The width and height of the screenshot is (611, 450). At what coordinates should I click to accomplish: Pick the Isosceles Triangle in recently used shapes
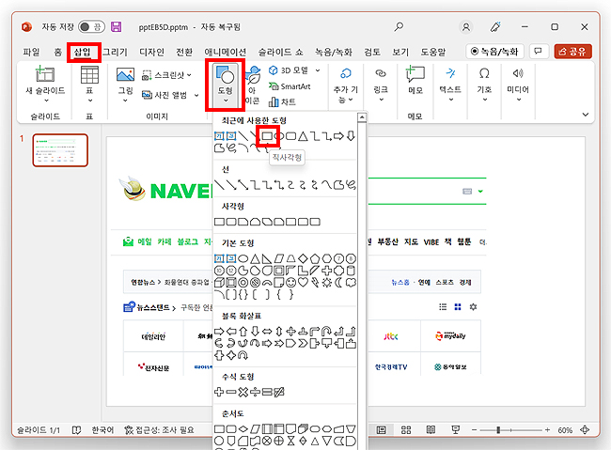[x=303, y=136]
